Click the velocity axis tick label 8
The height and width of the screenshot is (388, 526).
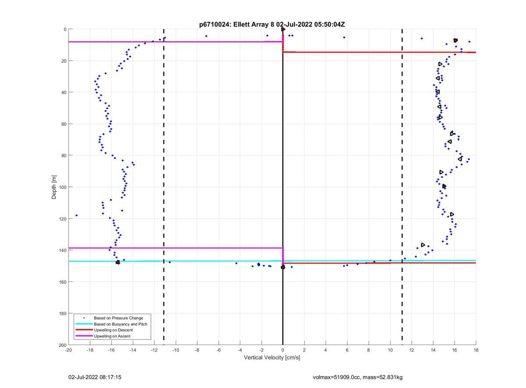369,350
